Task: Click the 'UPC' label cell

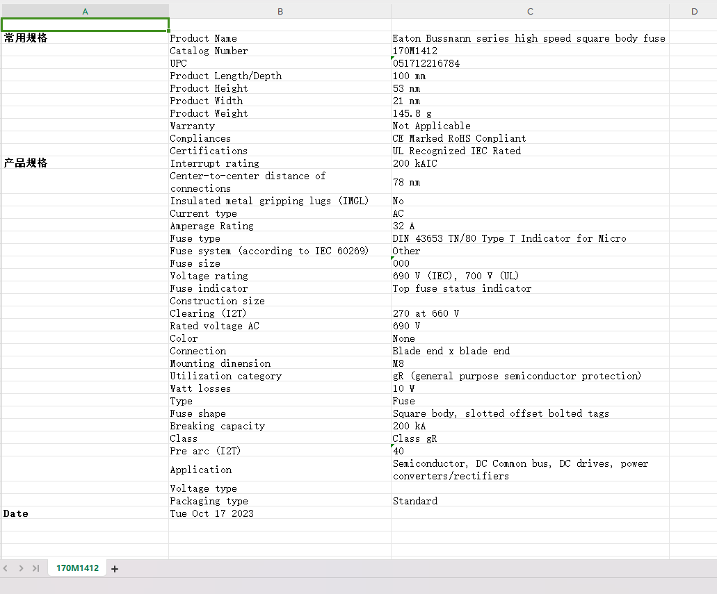Action: [x=280, y=63]
